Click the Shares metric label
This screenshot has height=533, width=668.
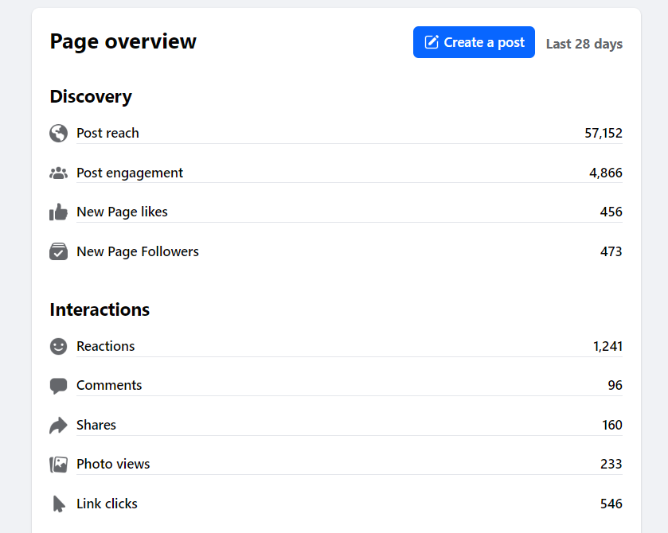click(96, 425)
